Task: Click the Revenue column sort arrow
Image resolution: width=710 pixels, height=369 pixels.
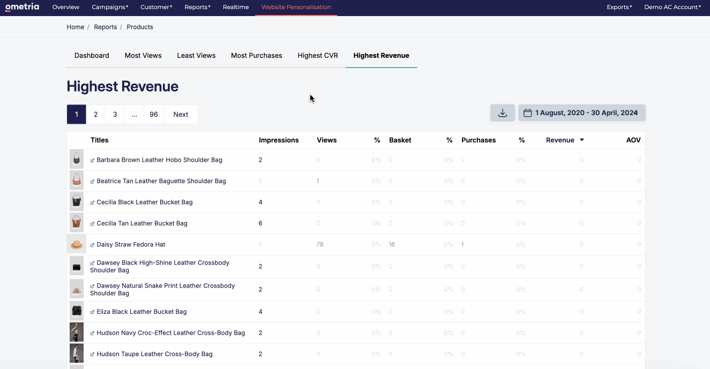Action: (582, 140)
